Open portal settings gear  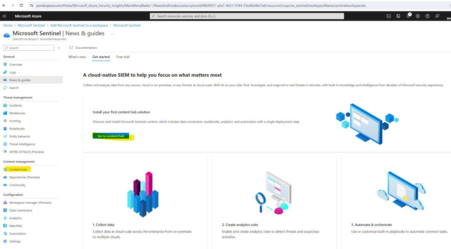418,16
